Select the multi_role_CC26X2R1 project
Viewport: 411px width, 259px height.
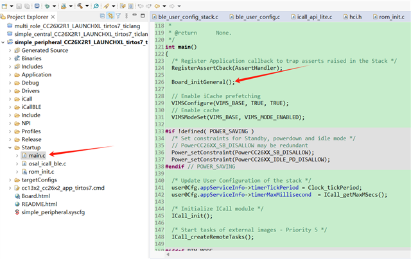pyautogui.click(x=77, y=26)
